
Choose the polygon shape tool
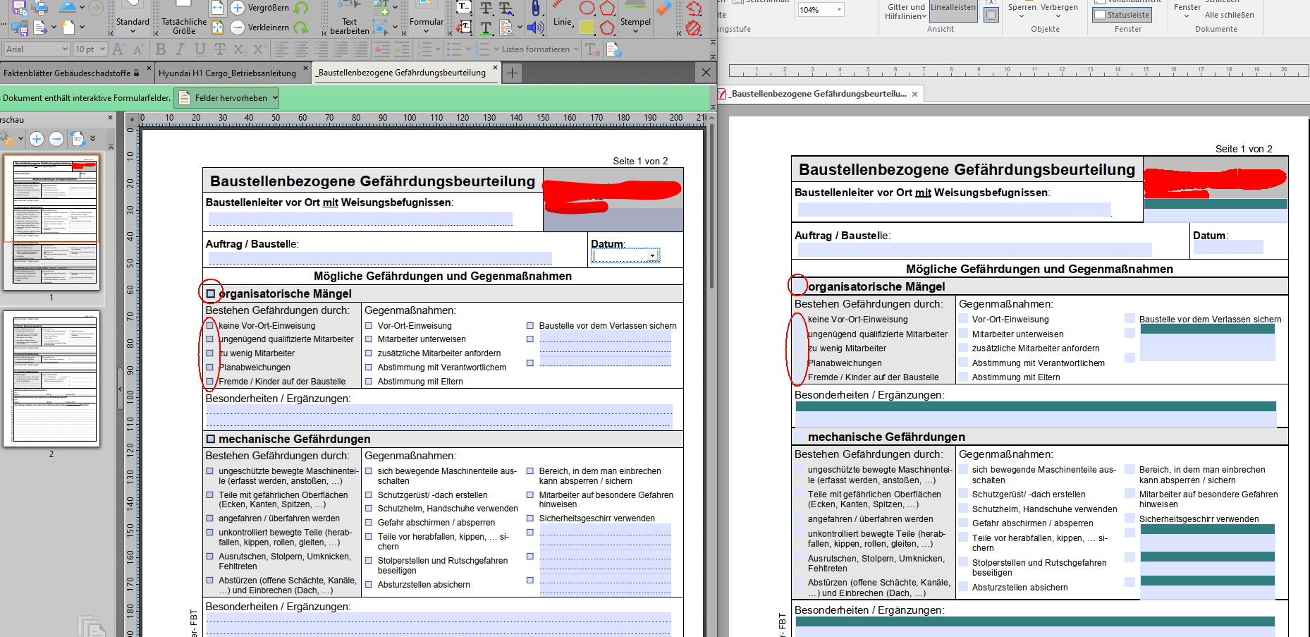607,8
